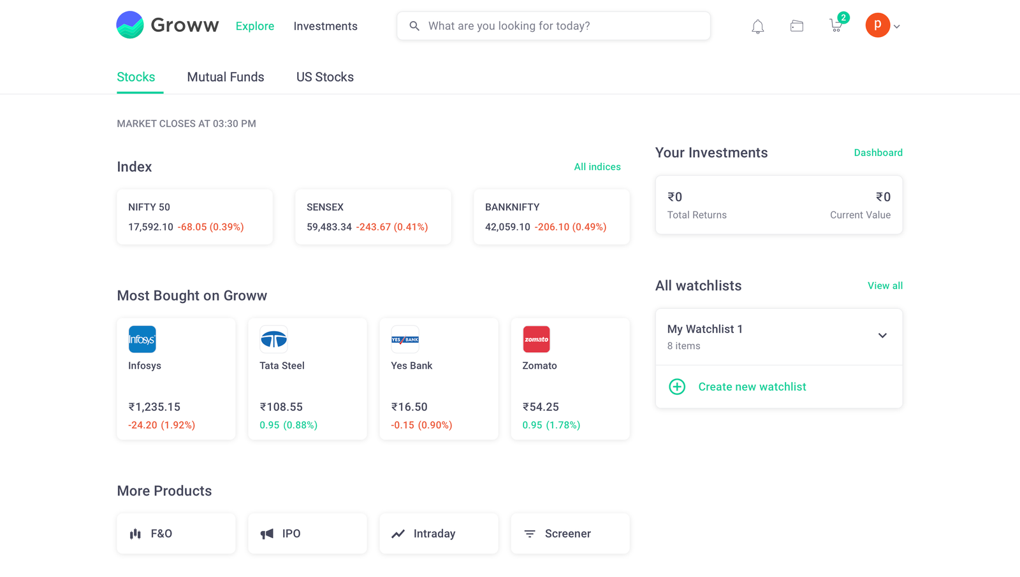This screenshot has height=577, width=1020.
Task: Open the NIFTY 50 index card
Action: tap(194, 217)
